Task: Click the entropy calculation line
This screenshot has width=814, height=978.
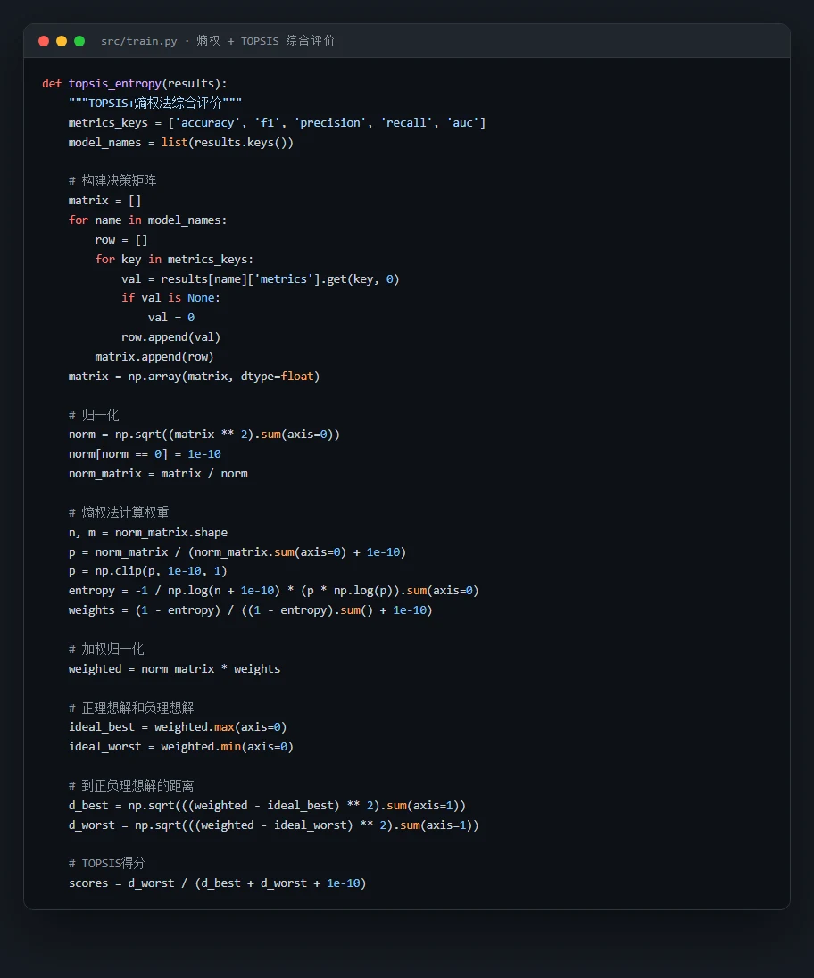Action: 274,591
